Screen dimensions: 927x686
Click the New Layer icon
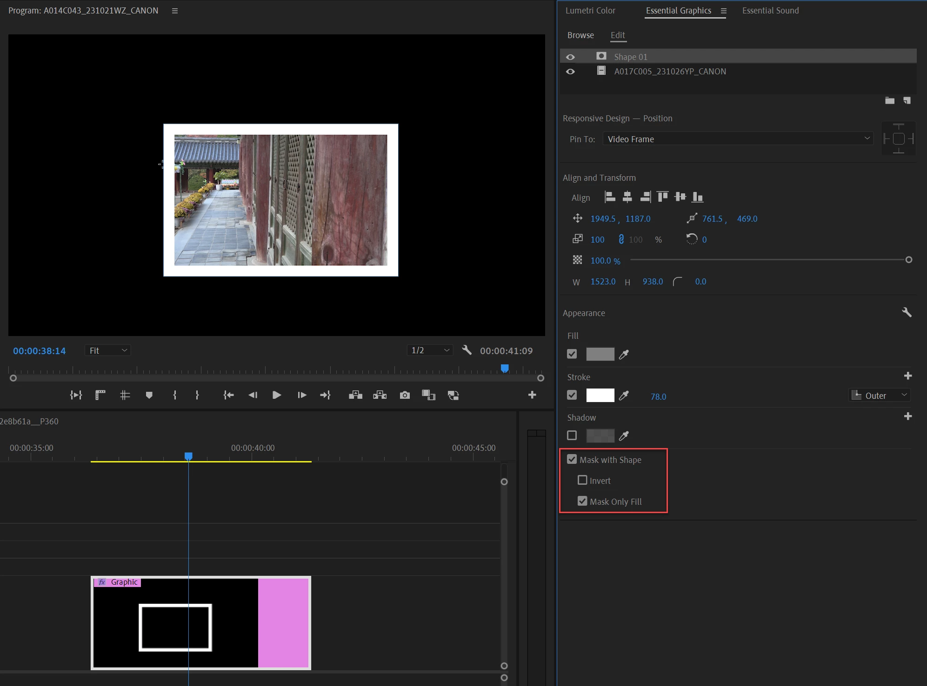[907, 100]
